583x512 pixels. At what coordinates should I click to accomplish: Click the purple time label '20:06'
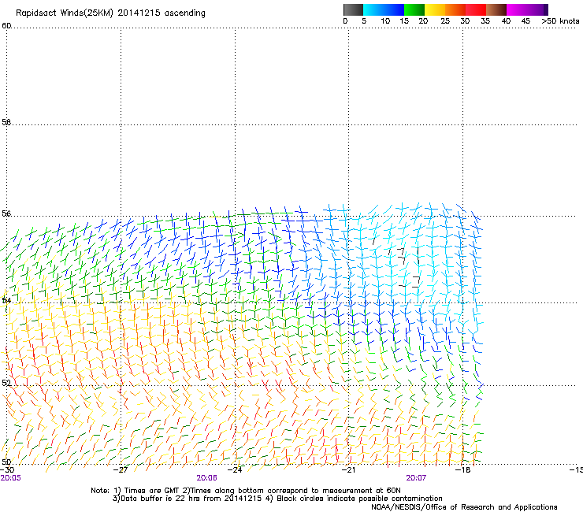(x=206, y=478)
